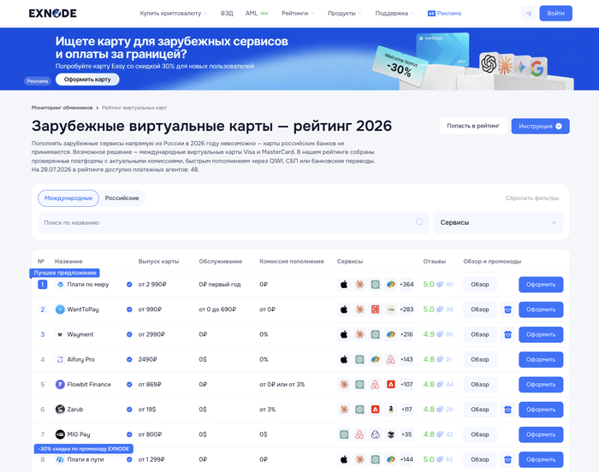Click the Flowbit Finance logo
Viewport: 599px width, 472px height.
[60, 385]
